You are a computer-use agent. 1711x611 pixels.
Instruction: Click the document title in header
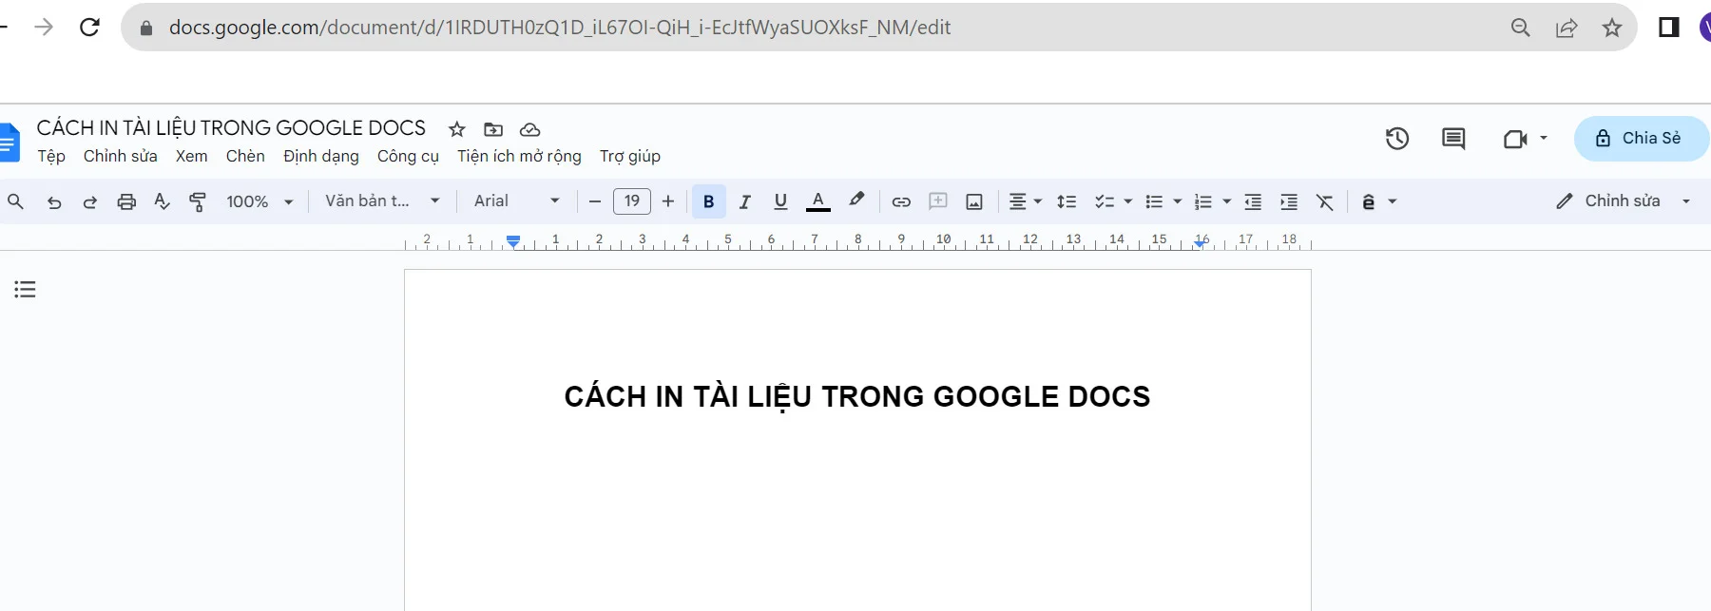(x=231, y=127)
